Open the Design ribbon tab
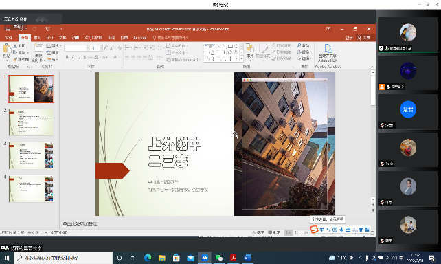The width and height of the screenshot is (441, 264). pyautogui.click(x=49, y=37)
